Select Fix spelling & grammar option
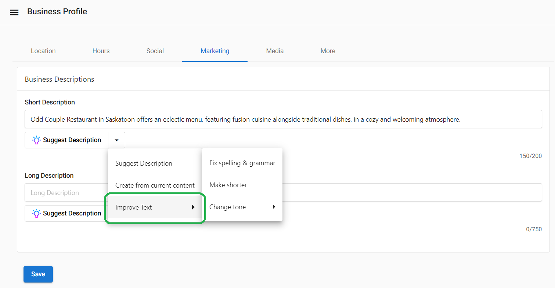Screen dimensions: 555x288 [x=242, y=163]
